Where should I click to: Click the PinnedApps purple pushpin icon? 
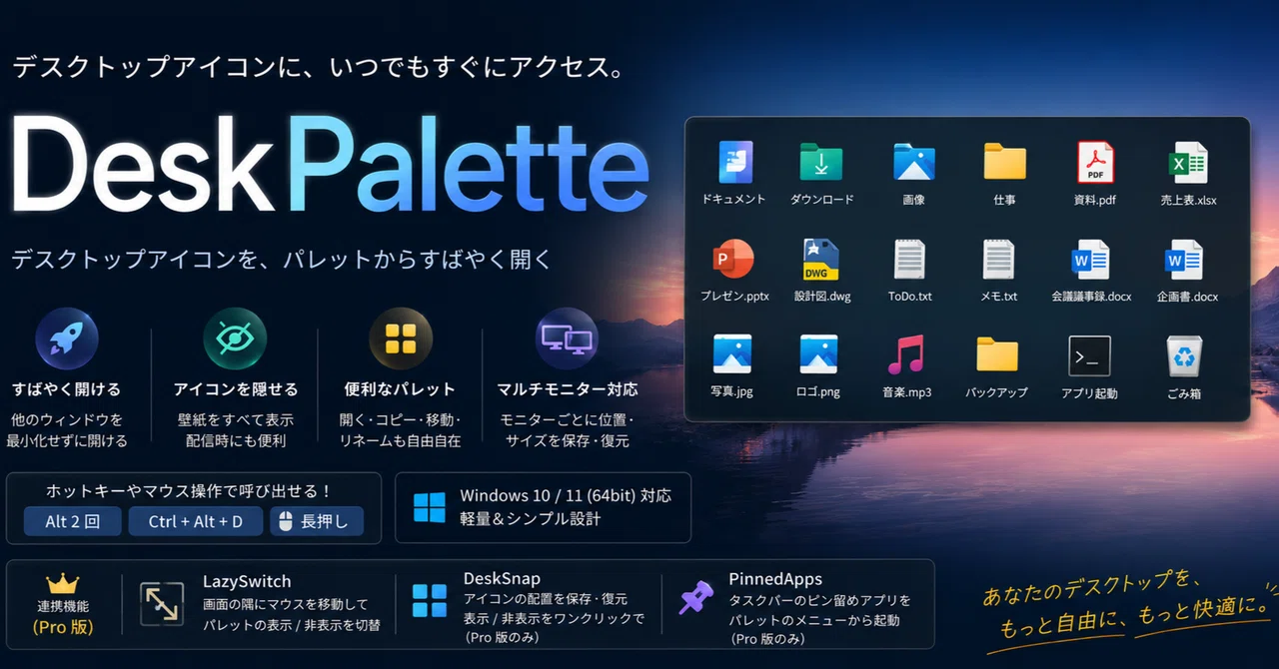point(696,596)
